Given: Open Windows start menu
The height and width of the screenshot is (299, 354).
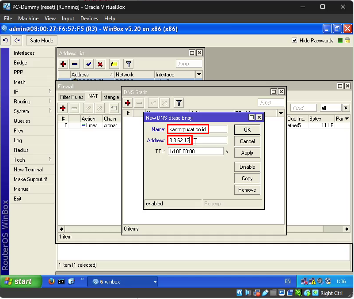Looking at the screenshot, I should (x=21, y=281).
